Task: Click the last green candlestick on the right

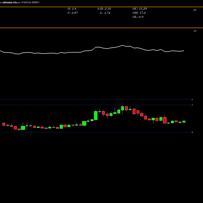Action: 184,121
